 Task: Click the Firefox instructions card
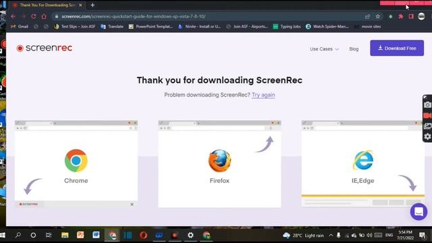[x=219, y=164]
